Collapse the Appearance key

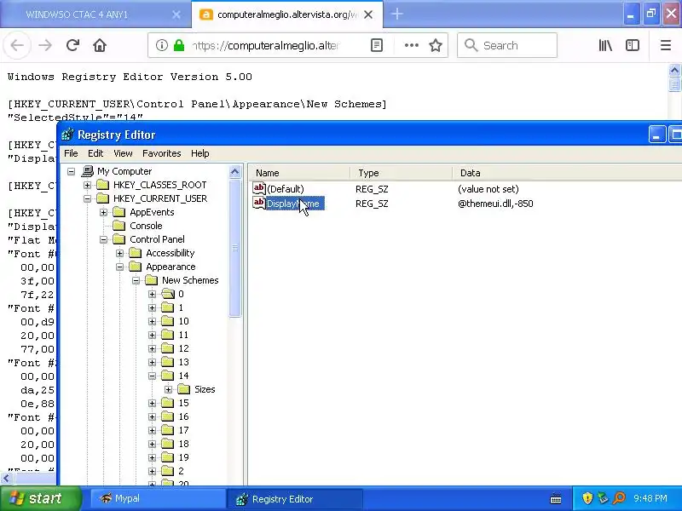pyautogui.click(x=119, y=267)
